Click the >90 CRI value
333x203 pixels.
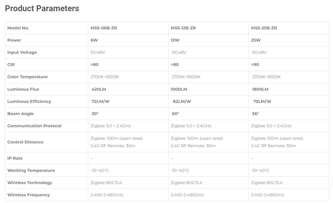[x=255, y=65]
